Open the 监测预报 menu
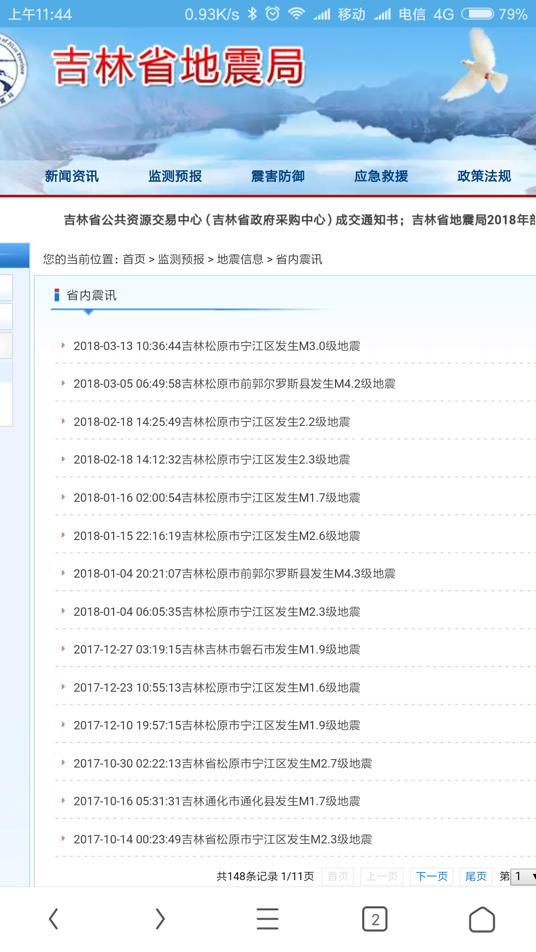Viewport: 536px width, 952px height. coord(175,176)
